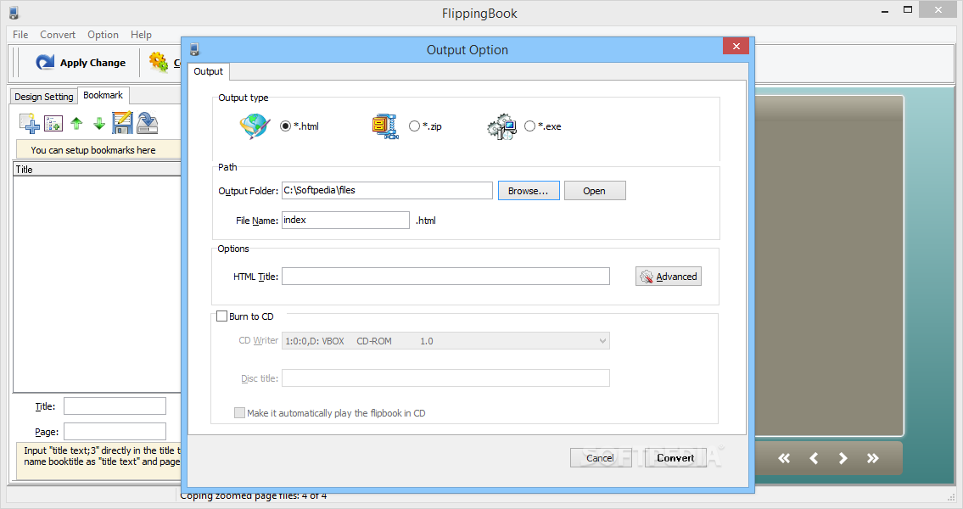
Task: Enable the Burn to CD checkbox
Action: [x=221, y=316]
